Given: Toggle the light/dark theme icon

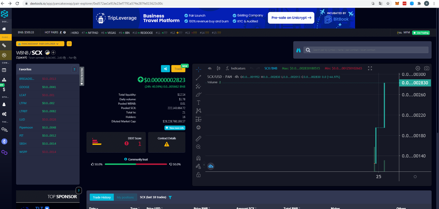Looking at the screenshot, I should 4,129.
